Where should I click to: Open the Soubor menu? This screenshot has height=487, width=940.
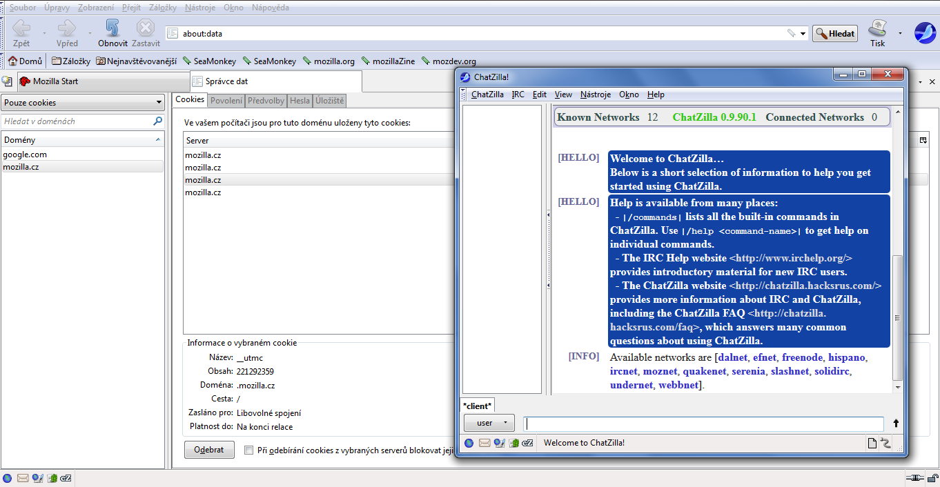click(x=23, y=8)
